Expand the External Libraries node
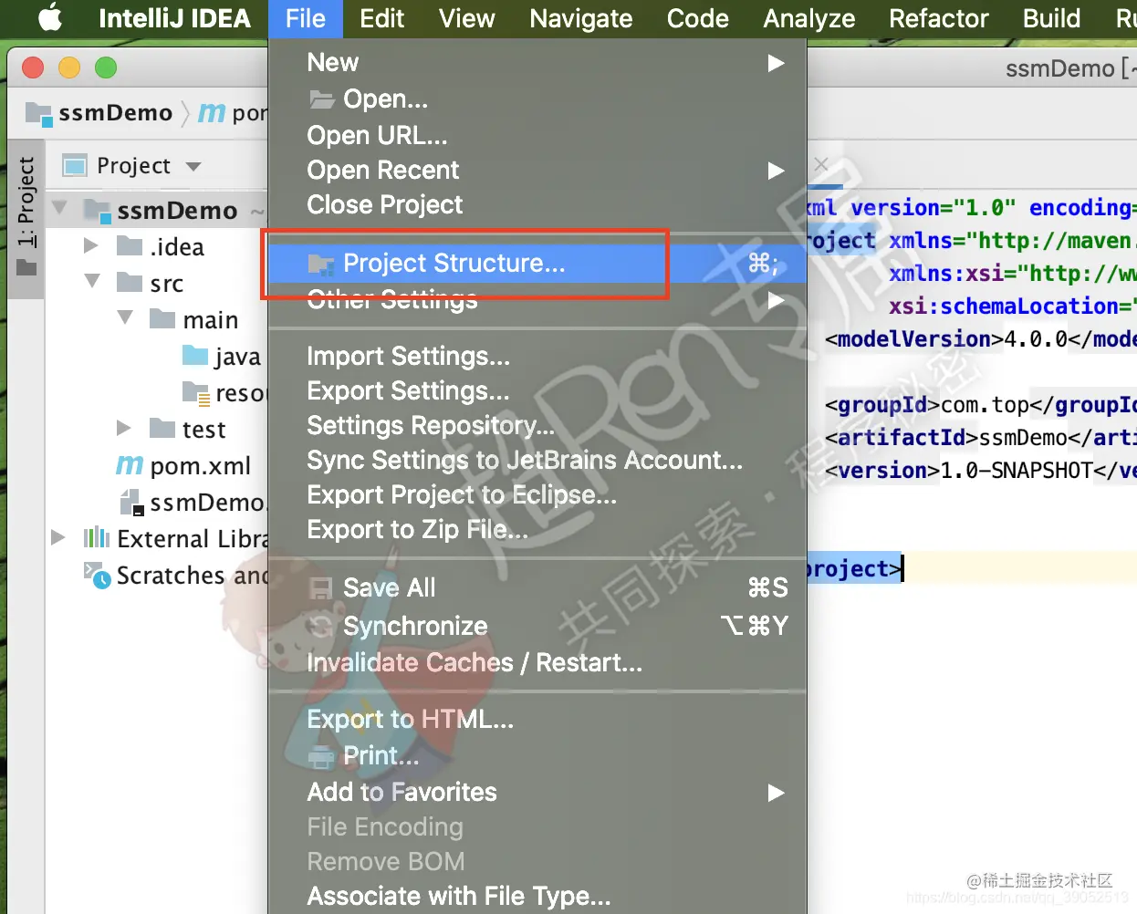1137x914 pixels. click(x=57, y=537)
